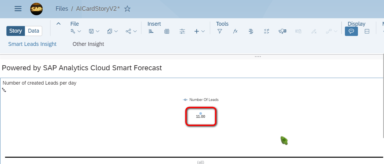
Task: Click the Display toolbar group label
Action: click(357, 24)
